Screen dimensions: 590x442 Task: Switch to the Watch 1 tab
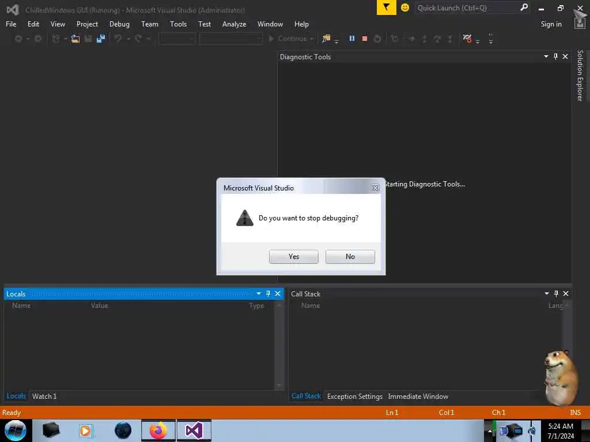[44, 396]
